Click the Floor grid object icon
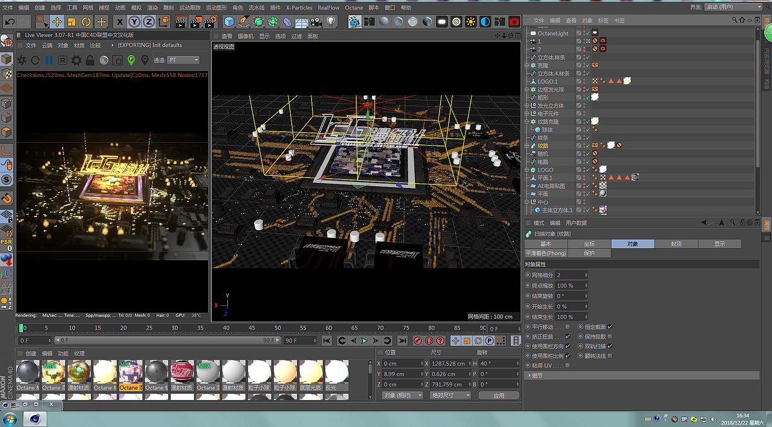 pyautogui.click(x=302, y=22)
